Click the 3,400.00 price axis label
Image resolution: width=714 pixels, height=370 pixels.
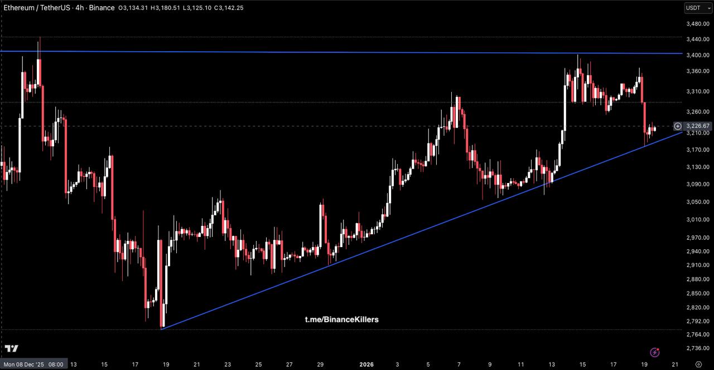point(697,55)
